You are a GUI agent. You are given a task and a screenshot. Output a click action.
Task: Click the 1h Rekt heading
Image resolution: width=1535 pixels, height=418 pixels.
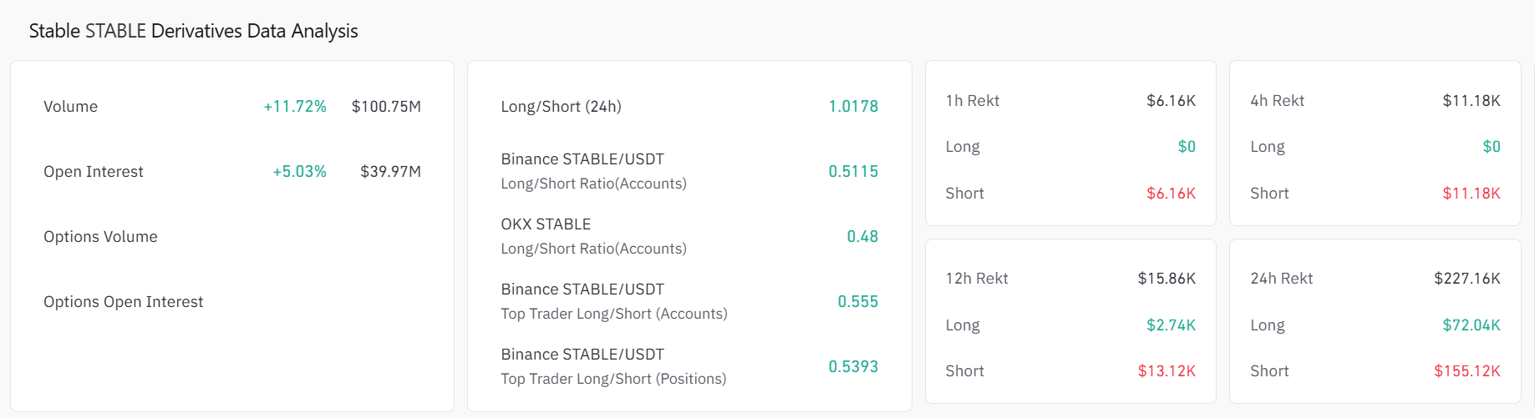coord(973,101)
